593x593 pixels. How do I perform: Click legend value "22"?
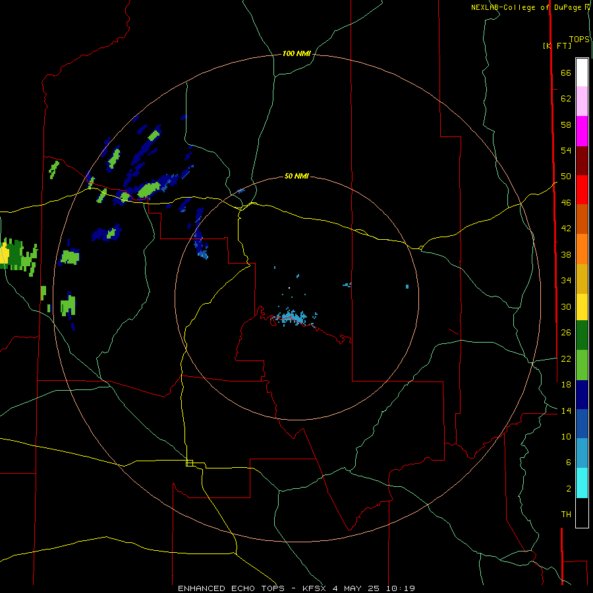coord(566,358)
